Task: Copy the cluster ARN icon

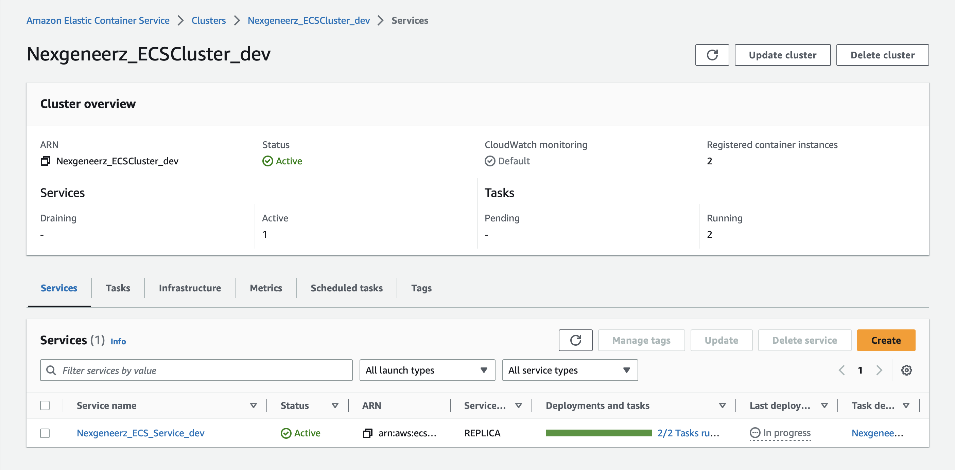Action: pos(45,161)
